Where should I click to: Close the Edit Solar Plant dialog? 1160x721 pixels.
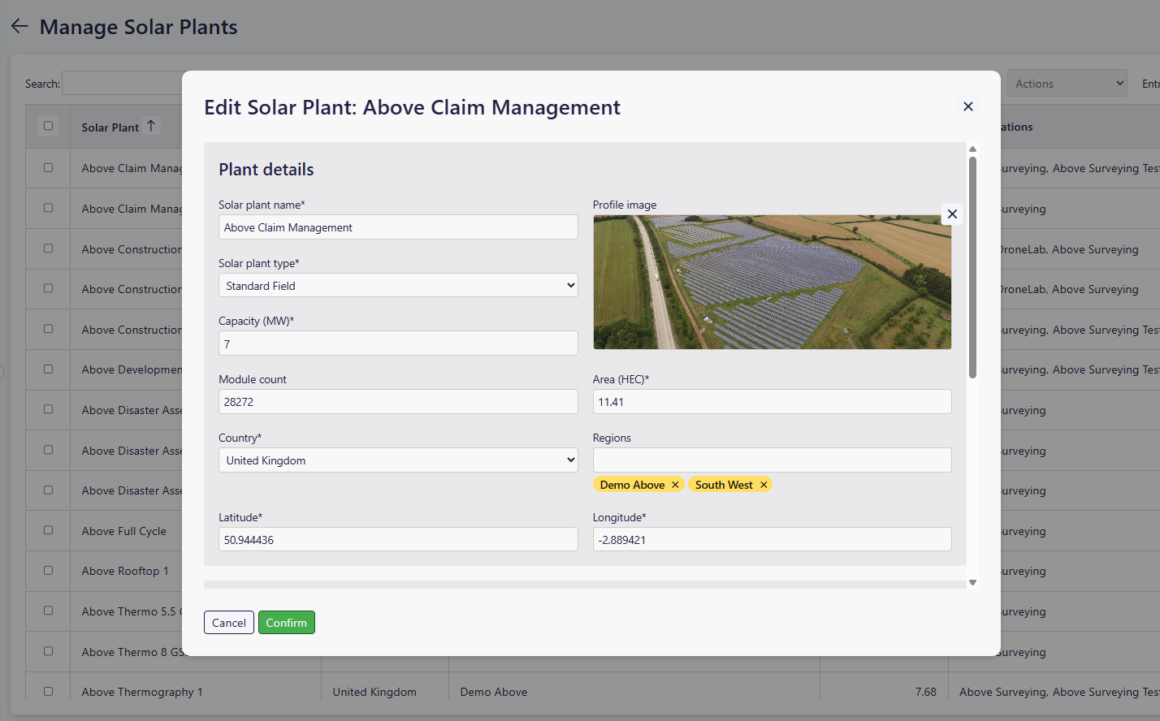click(967, 106)
